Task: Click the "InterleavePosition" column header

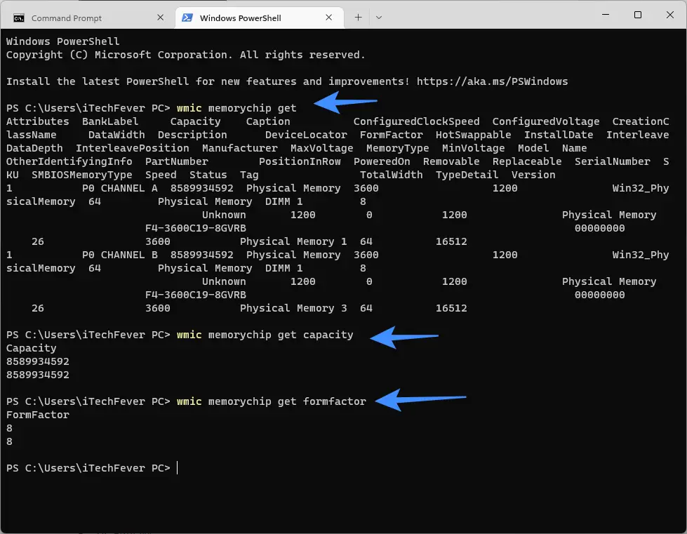Action: click(133, 148)
